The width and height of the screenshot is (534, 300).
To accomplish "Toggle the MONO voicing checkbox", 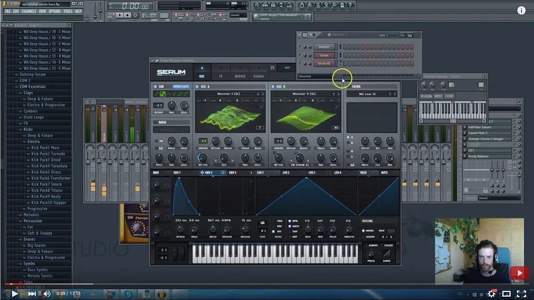I will (x=363, y=230).
